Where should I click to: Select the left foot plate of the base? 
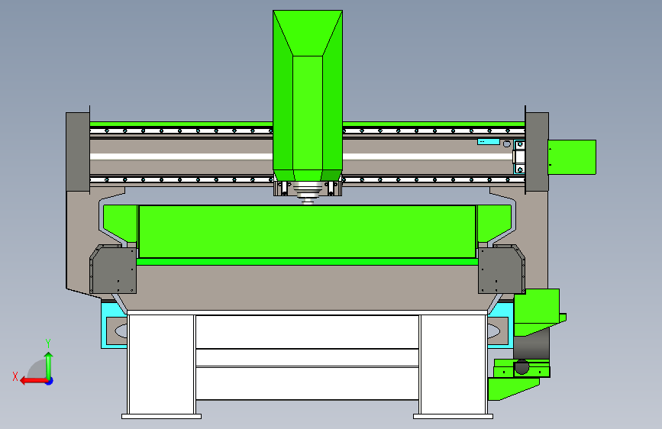pos(161,416)
